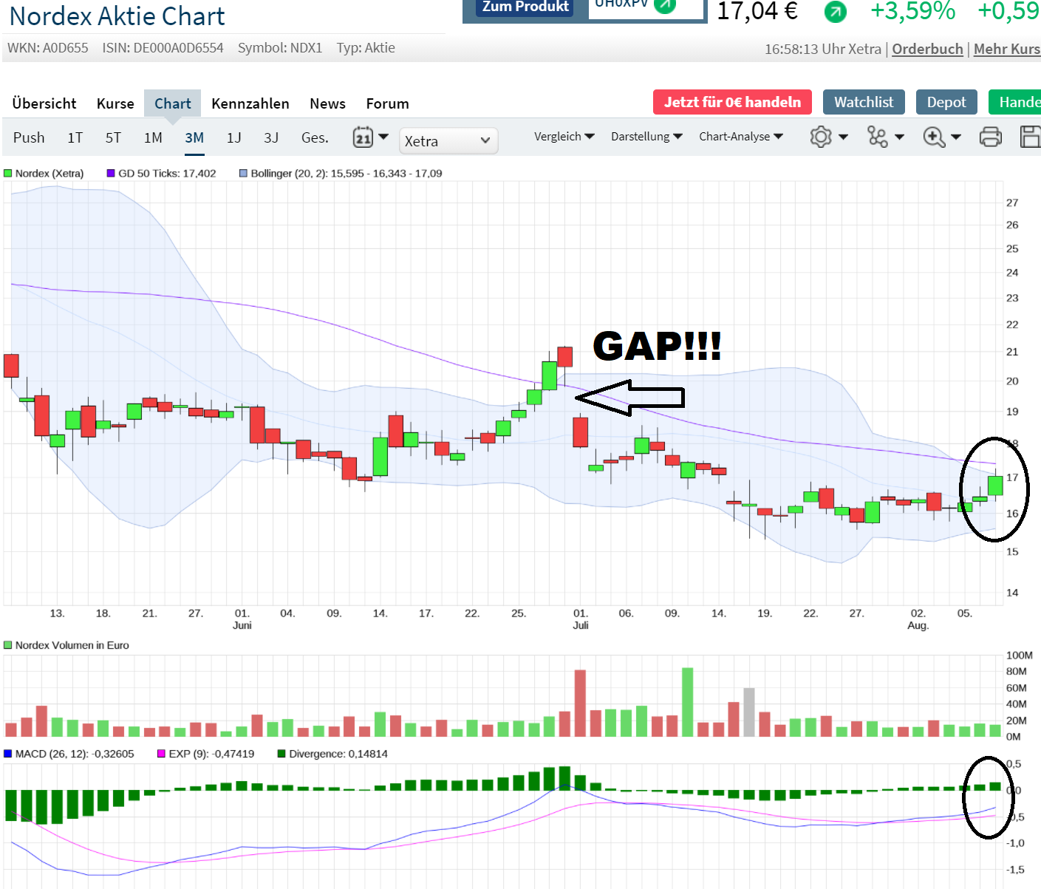Open the Forum tab
The height and width of the screenshot is (889, 1041).
(x=387, y=103)
